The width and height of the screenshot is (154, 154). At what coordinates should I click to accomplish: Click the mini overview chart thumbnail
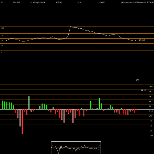click(76, 148)
